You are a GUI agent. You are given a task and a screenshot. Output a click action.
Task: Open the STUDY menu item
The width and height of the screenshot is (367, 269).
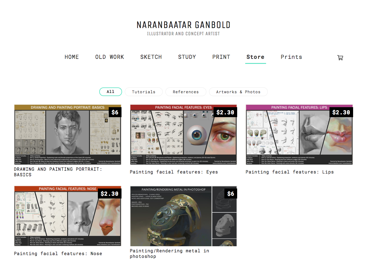pos(187,57)
